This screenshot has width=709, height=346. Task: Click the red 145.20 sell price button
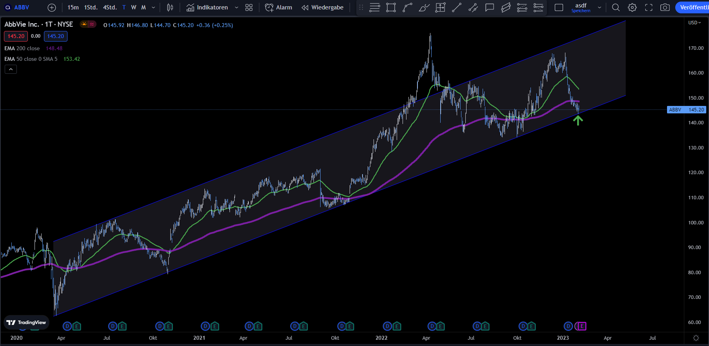(16, 36)
